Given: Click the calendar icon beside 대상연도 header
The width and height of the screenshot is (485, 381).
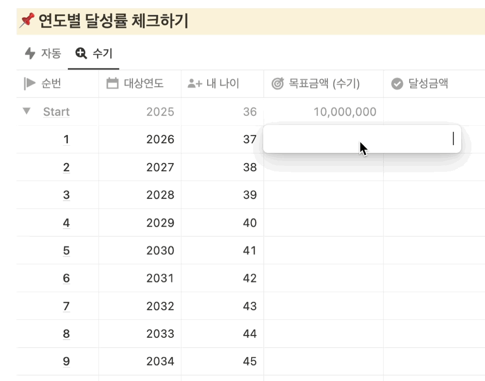Looking at the screenshot, I should (113, 83).
